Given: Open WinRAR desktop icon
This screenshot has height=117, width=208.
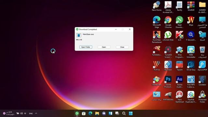Looking at the screenshot, I should click(x=191, y=6).
